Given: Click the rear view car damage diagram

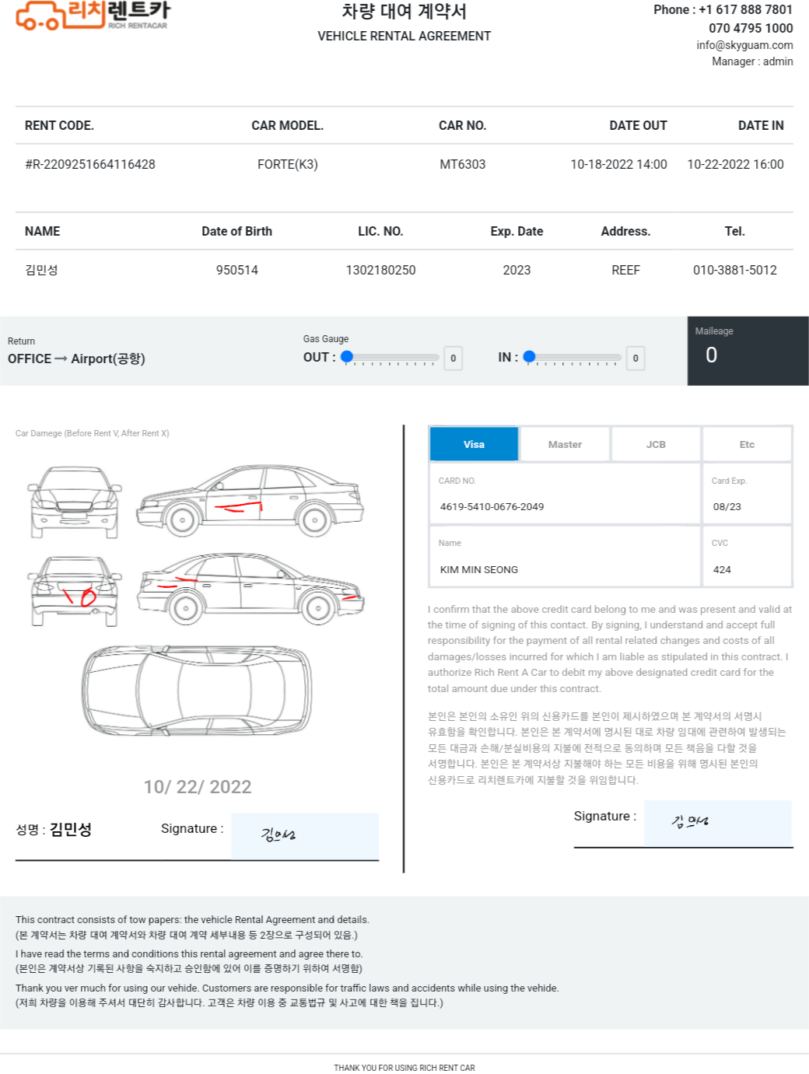Looking at the screenshot, I should 75,591.
